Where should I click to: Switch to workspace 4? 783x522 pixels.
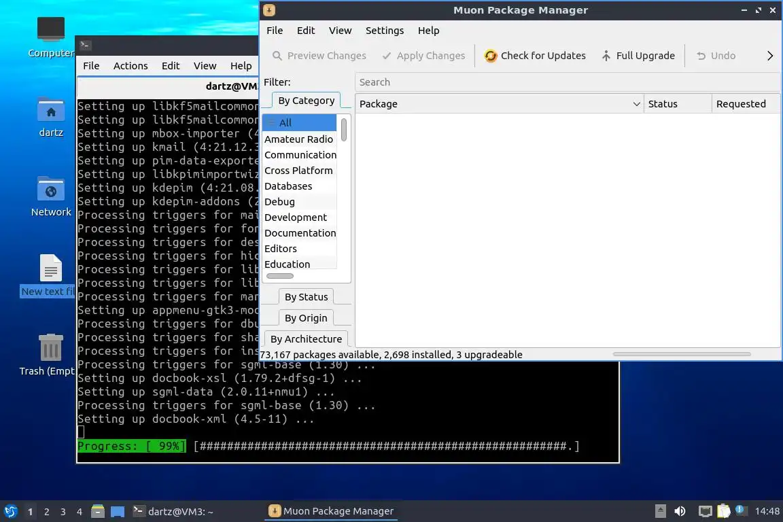pyautogui.click(x=79, y=512)
